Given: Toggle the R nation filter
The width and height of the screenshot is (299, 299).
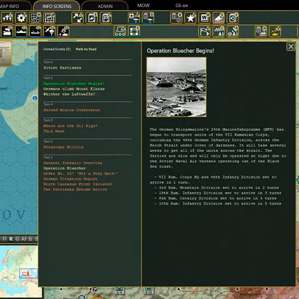Looking at the screenshot, I should tap(11, 239).
